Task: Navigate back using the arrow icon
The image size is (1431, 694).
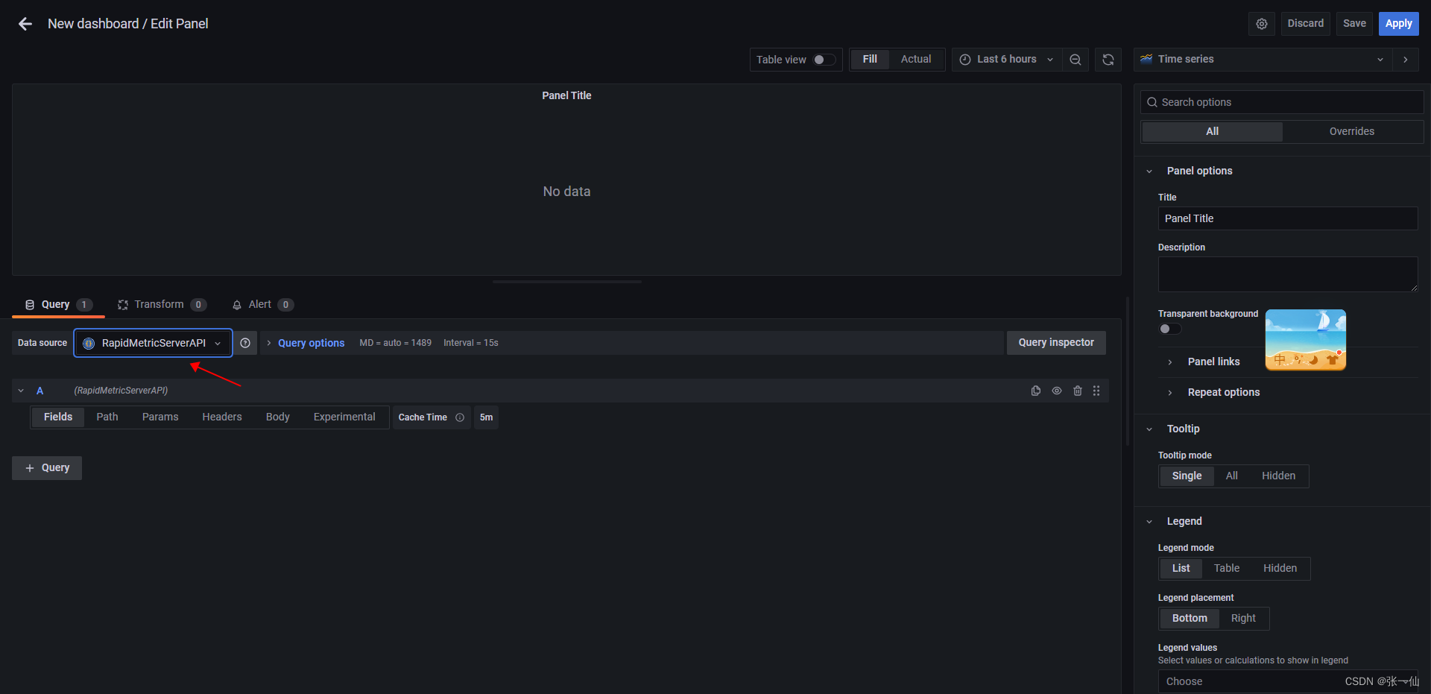Action: (25, 23)
